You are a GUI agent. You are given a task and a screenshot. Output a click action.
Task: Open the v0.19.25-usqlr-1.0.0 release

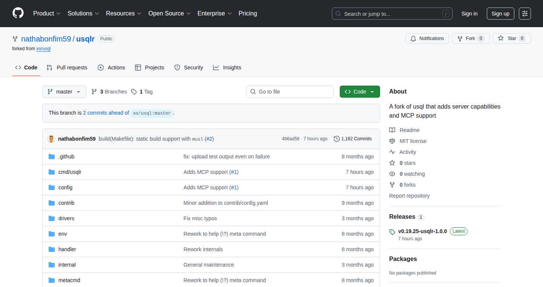click(x=422, y=231)
